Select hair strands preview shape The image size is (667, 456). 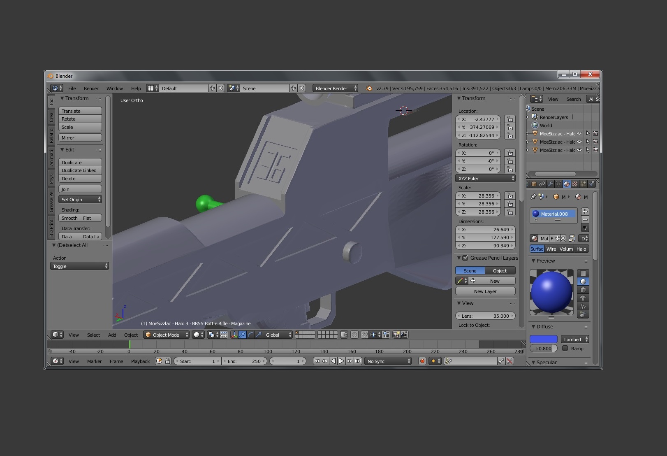pos(583,306)
